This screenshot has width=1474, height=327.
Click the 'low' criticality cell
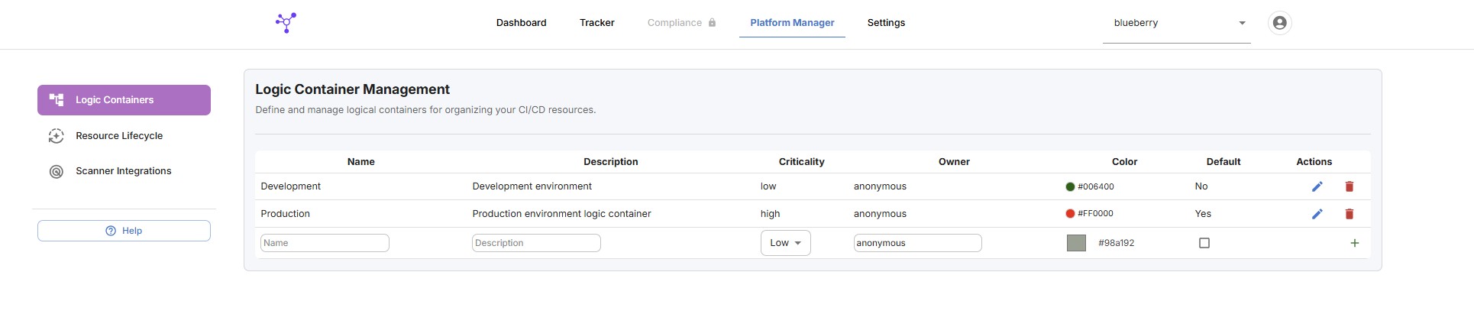click(x=768, y=186)
